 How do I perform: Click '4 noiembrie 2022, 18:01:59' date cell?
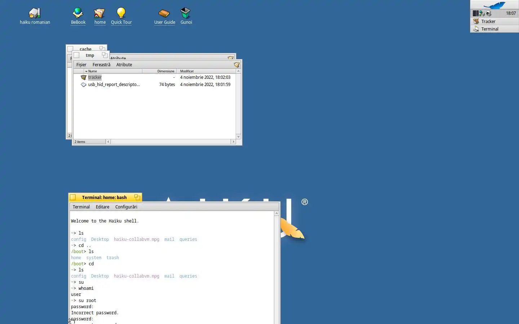205,85
